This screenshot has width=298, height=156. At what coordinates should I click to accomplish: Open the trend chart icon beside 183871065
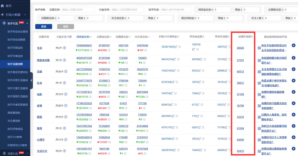[x=175, y=47]
